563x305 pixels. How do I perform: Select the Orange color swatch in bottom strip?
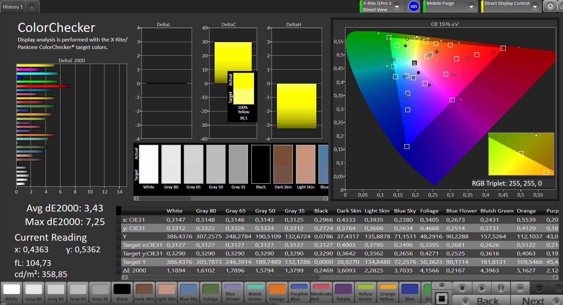click(277, 292)
